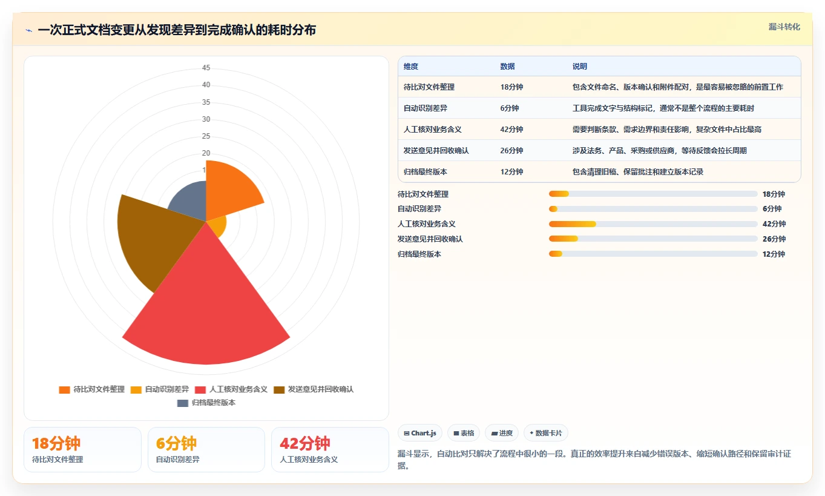
Task: Click the gray-blue segment of the polar chart
Action: pos(191,200)
